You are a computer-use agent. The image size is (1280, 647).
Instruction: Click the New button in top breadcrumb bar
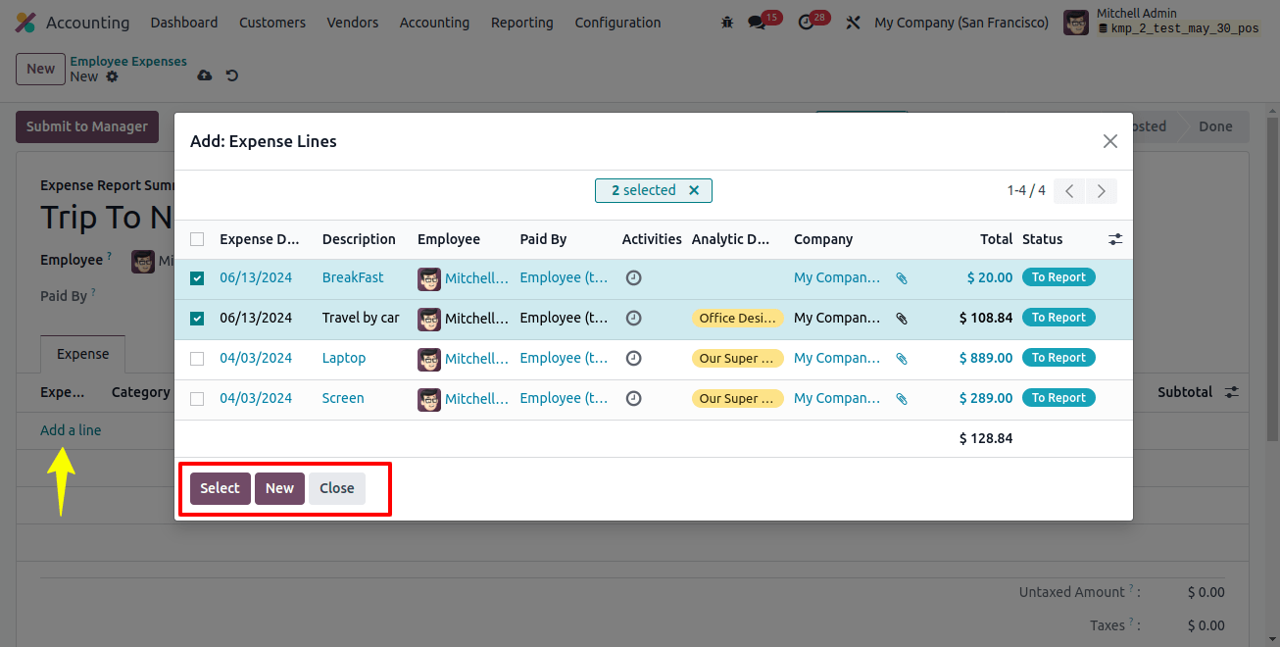(40, 69)
